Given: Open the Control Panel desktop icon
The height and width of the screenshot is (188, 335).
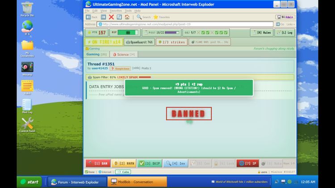Looking at the screenshot, I should pyautogui.click(x=27, y=125).
